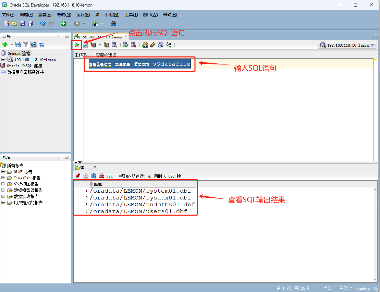
Task: Minimize the 报告 panel
Action: 66,157
